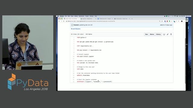Open the View menu
193x108 pixels.
(72, 16)
